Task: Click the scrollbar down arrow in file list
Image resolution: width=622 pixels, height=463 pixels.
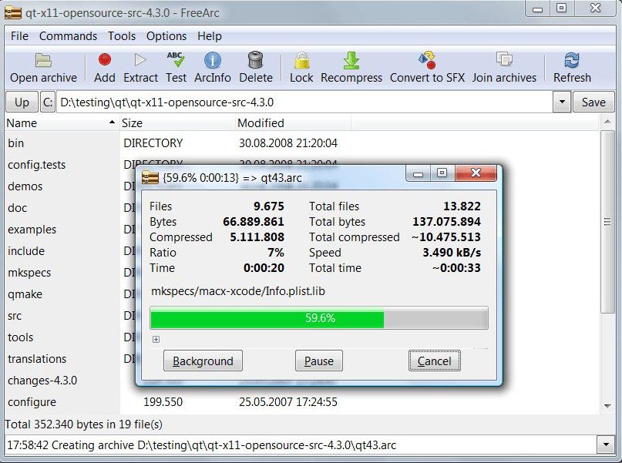Action: pyautogui.click(x=607, y=406)
